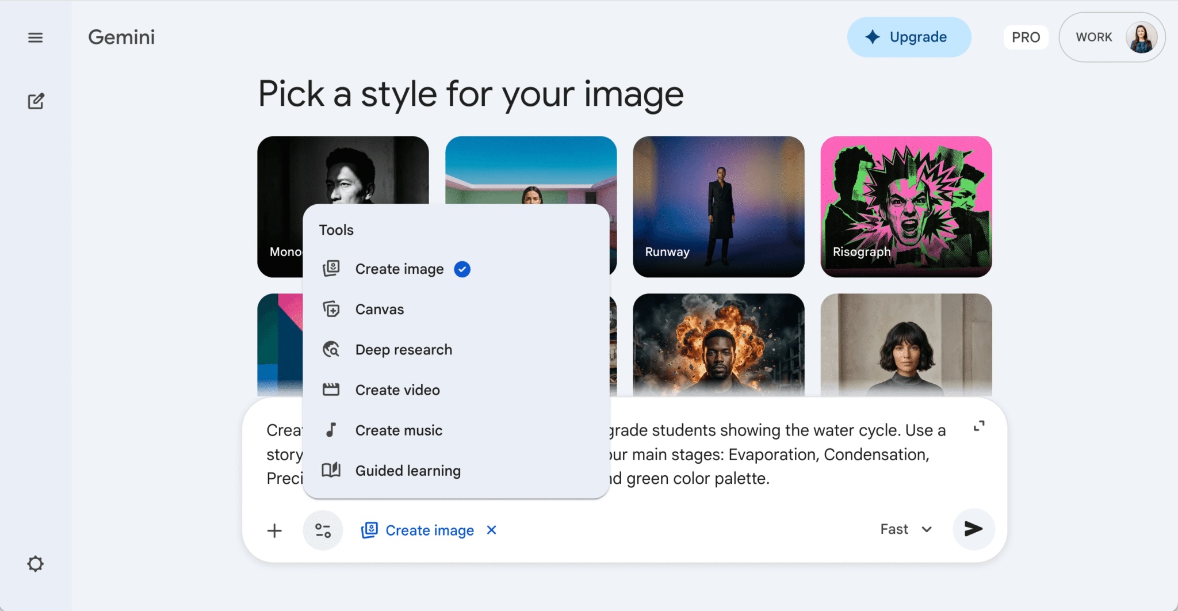Toggle the Tools slider icon button
The image size is (1178, 611).
323,530
